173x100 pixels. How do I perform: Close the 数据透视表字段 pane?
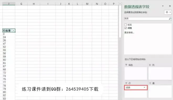(170, 6)
